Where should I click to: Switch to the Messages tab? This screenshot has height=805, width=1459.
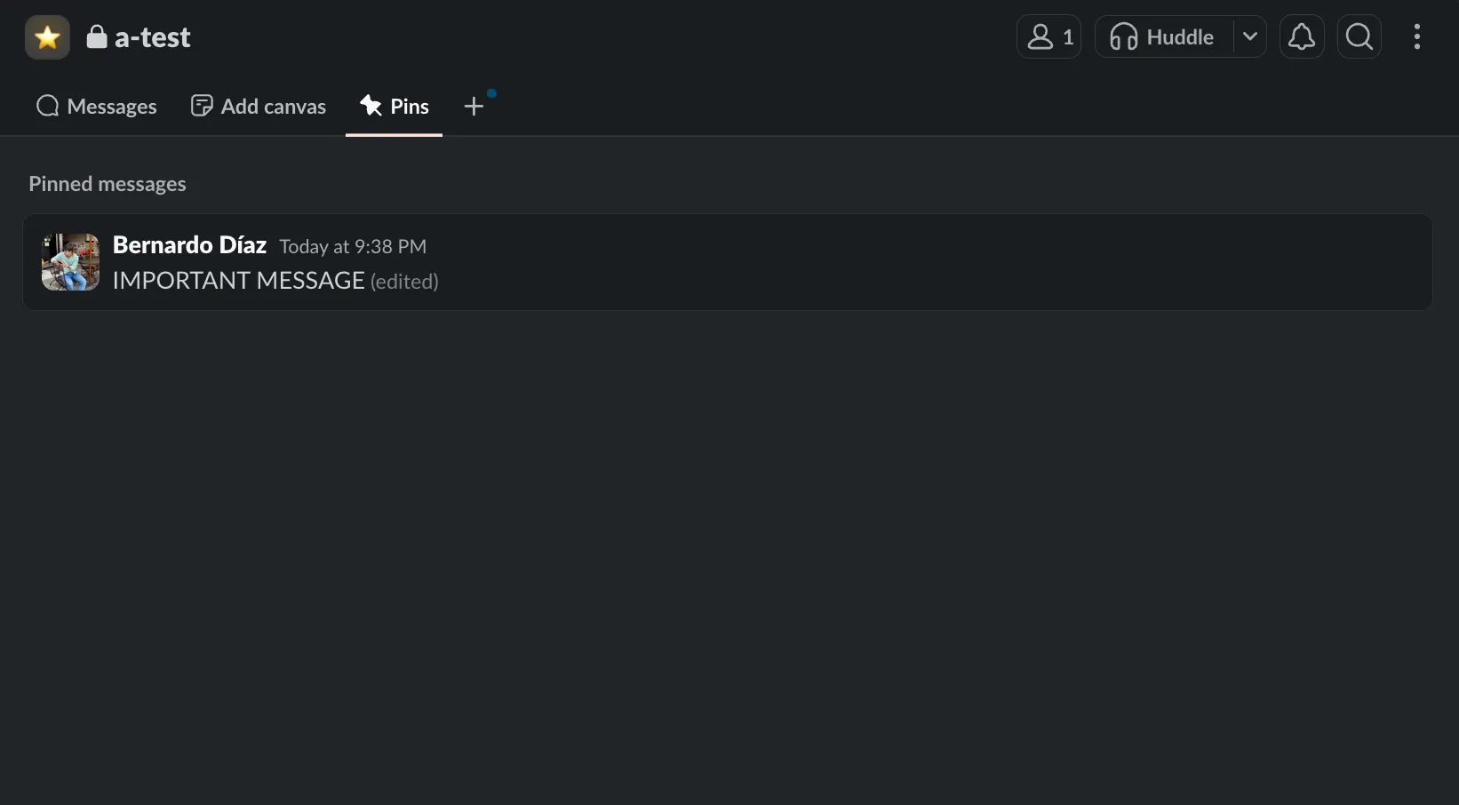tap(96, 107)
